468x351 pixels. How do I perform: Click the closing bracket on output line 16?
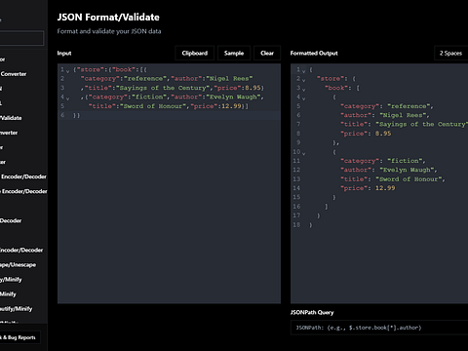click(x=326, y=207)
